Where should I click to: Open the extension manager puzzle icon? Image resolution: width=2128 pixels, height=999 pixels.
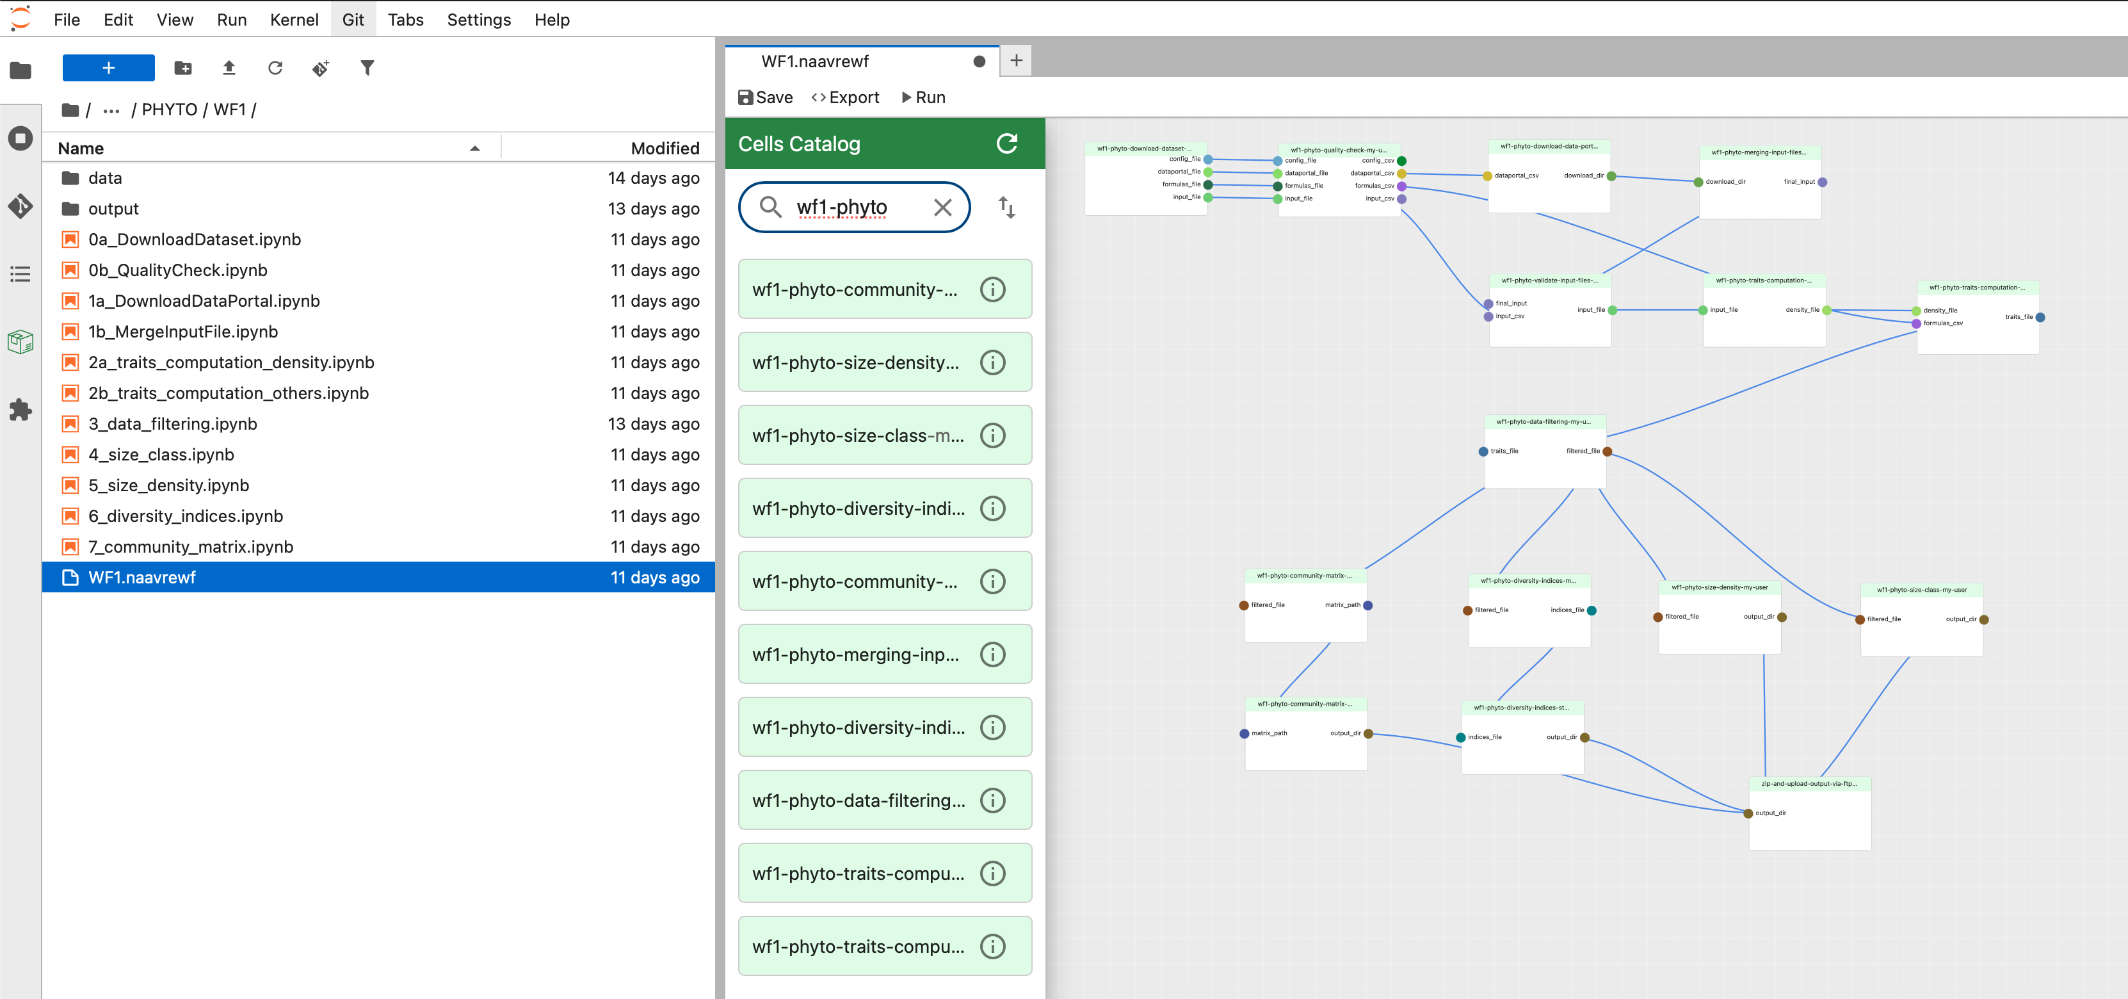[20, 410]
